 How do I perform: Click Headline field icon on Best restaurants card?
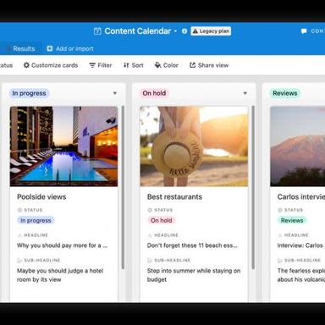pos(150,235)
